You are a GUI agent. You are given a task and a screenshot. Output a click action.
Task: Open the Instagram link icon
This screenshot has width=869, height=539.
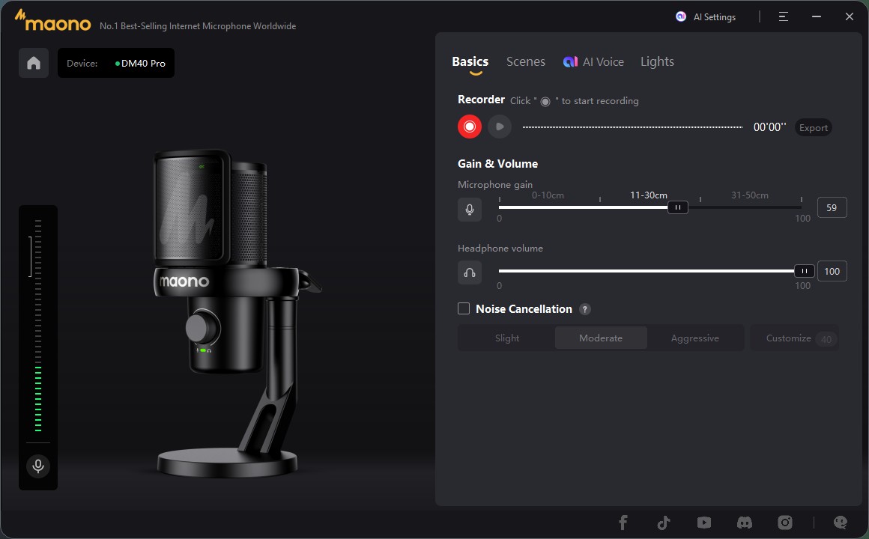pos(784,523)
